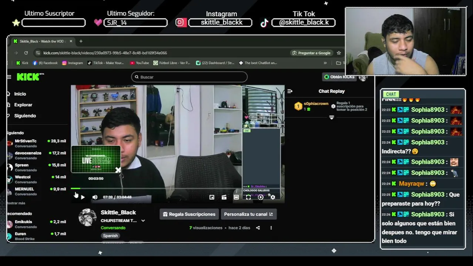
Task: View site information icon in address bar
Action: click(x=38, y=53)
